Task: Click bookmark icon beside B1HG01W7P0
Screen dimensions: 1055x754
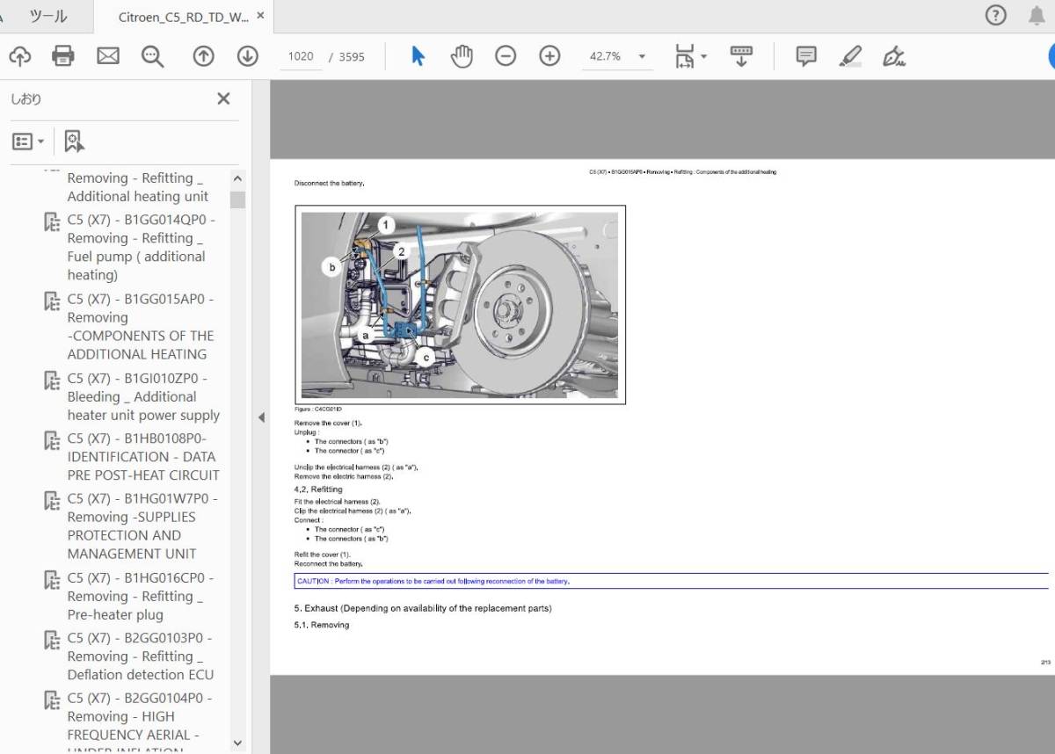Action: pyautogui.click(x=52, y=501)
